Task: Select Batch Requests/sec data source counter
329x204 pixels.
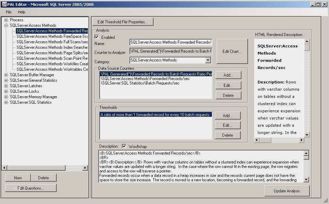Action: 140,83
